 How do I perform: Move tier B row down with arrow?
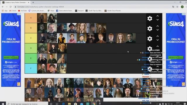point(157,30)
